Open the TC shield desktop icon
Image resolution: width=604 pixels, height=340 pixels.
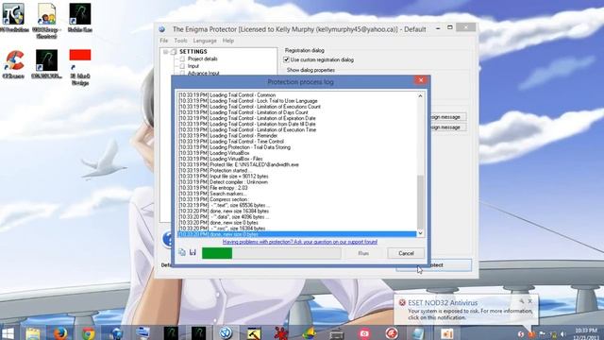point(14,18)
